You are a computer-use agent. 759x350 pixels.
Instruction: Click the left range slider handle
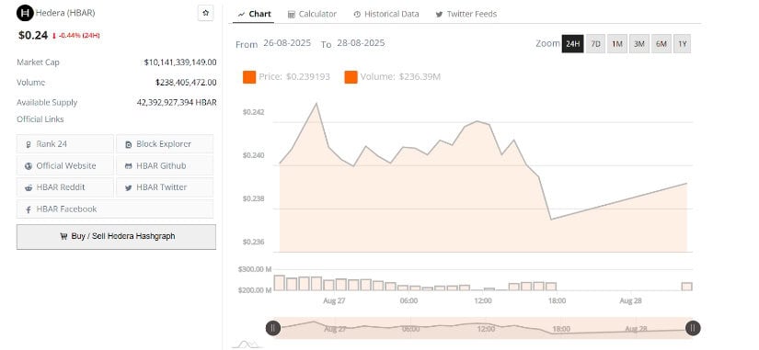click(x=273, y=328)
